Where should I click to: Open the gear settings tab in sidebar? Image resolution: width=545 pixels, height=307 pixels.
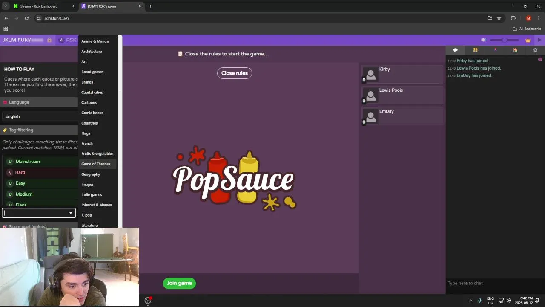(x=535, y=50)
